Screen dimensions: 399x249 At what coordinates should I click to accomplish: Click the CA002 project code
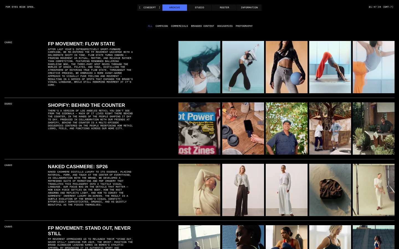click(x=8, y=42)
